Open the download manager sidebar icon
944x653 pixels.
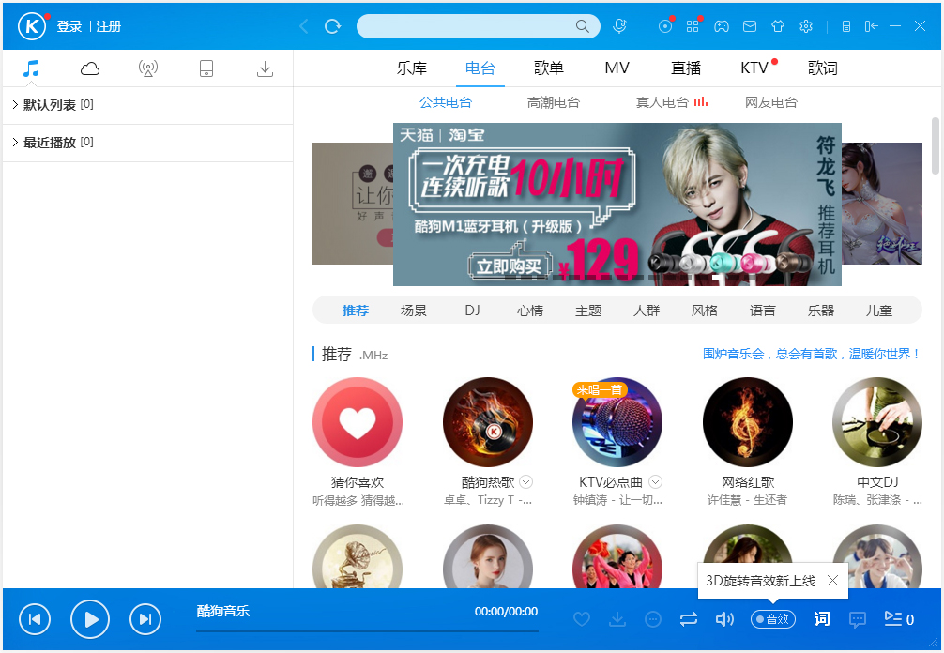click(x=265, y=68)
